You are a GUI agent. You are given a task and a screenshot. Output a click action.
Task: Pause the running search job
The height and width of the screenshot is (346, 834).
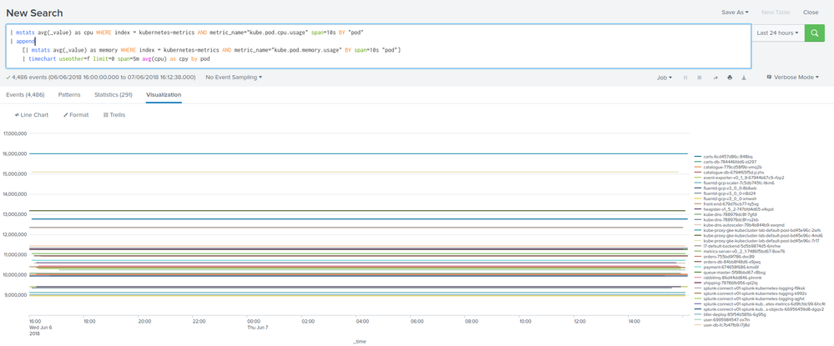click(685, 78)
